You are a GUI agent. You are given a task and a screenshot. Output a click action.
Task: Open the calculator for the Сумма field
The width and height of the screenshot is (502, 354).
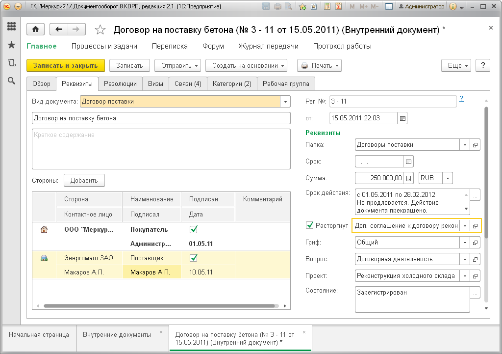click(408, 178)
